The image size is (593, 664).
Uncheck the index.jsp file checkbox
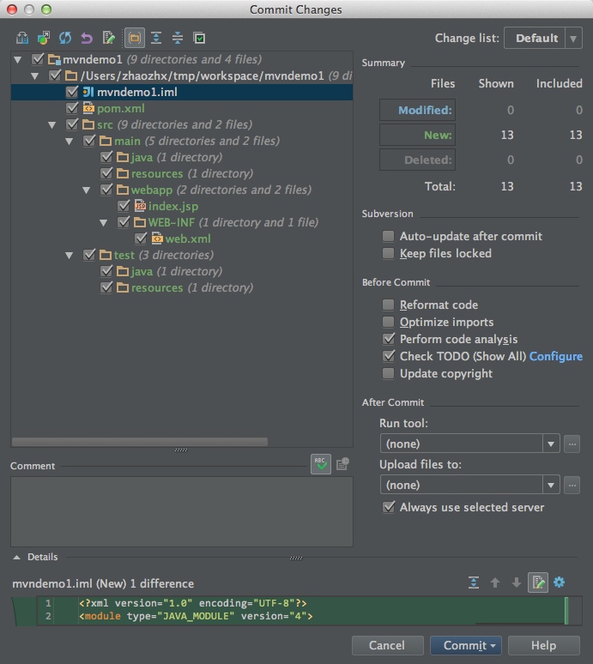tap(124, 206)
